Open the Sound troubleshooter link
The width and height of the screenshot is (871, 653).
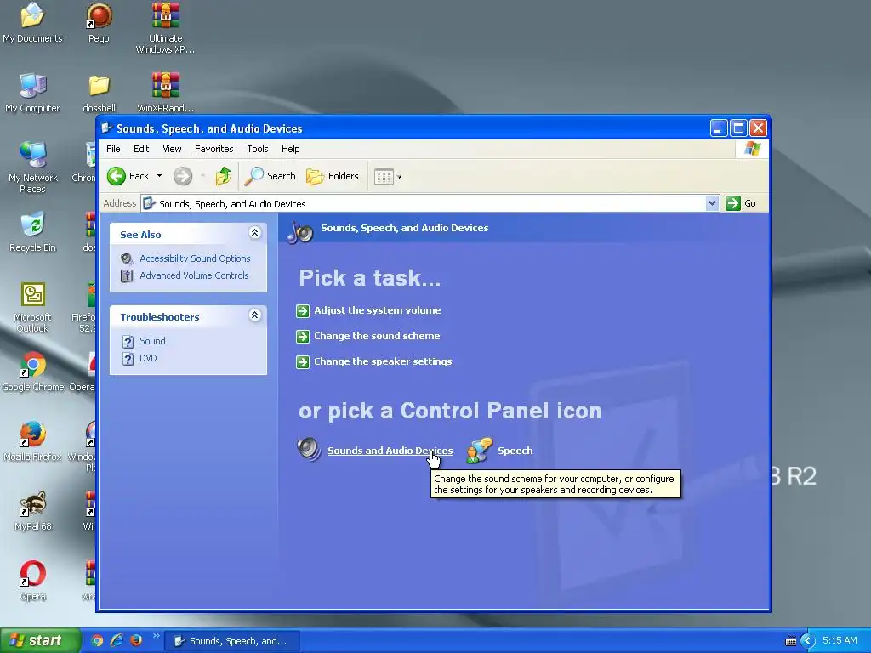(x=152, y=341)
